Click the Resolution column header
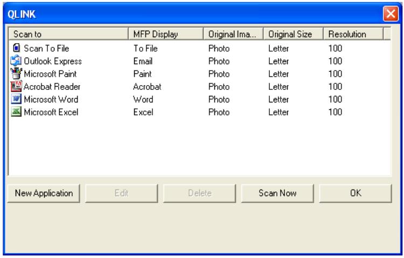The image size is (404, 258). point(353,34)
